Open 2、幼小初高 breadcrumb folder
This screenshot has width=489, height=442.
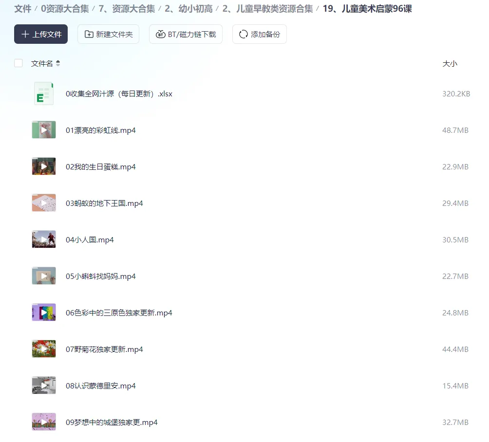tap(188, 9)
